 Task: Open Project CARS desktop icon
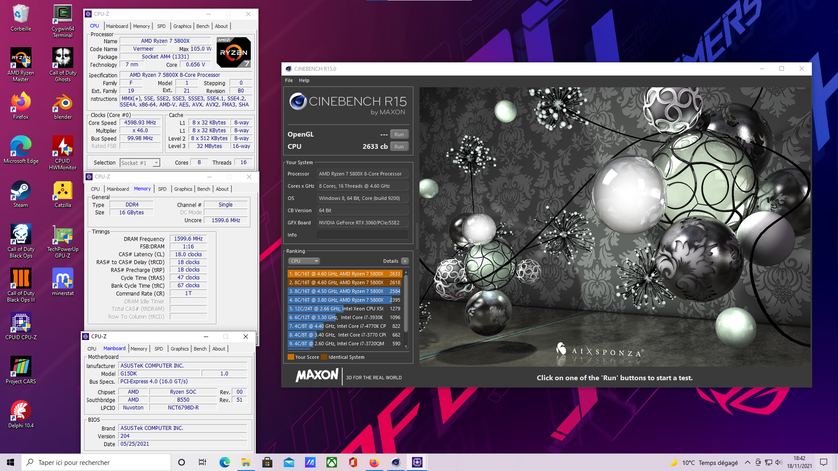click(x=21, y=370)
